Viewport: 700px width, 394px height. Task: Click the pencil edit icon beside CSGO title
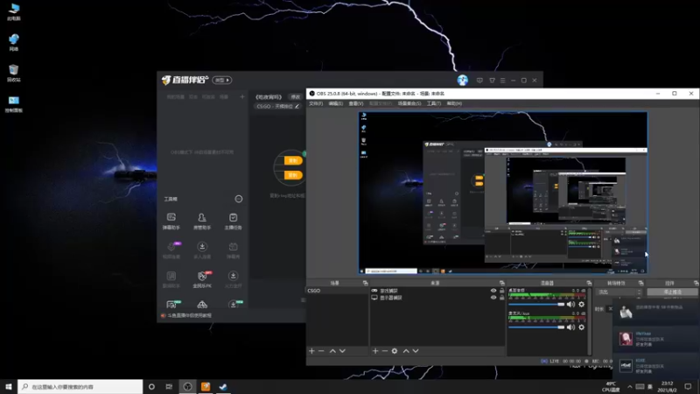coord(297,106)
